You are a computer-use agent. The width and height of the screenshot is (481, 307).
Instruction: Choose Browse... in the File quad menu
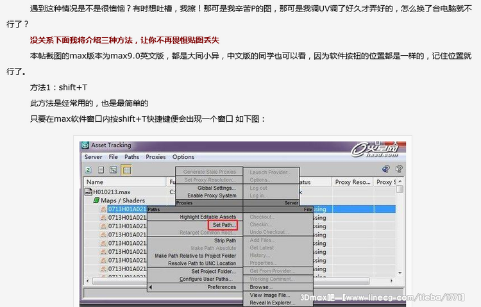261,287
